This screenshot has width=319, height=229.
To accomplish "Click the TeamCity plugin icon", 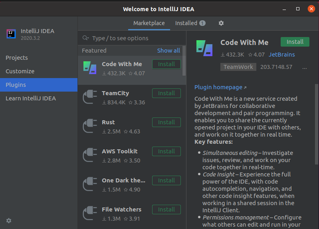I will (x=90, y=97).
